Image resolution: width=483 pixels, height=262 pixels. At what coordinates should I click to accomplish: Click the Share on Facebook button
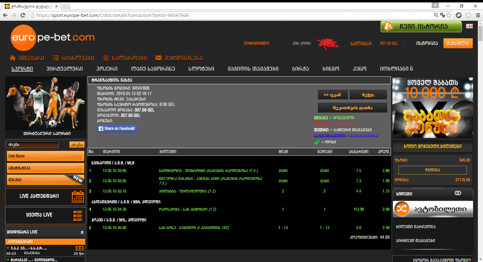pos(117,129)
